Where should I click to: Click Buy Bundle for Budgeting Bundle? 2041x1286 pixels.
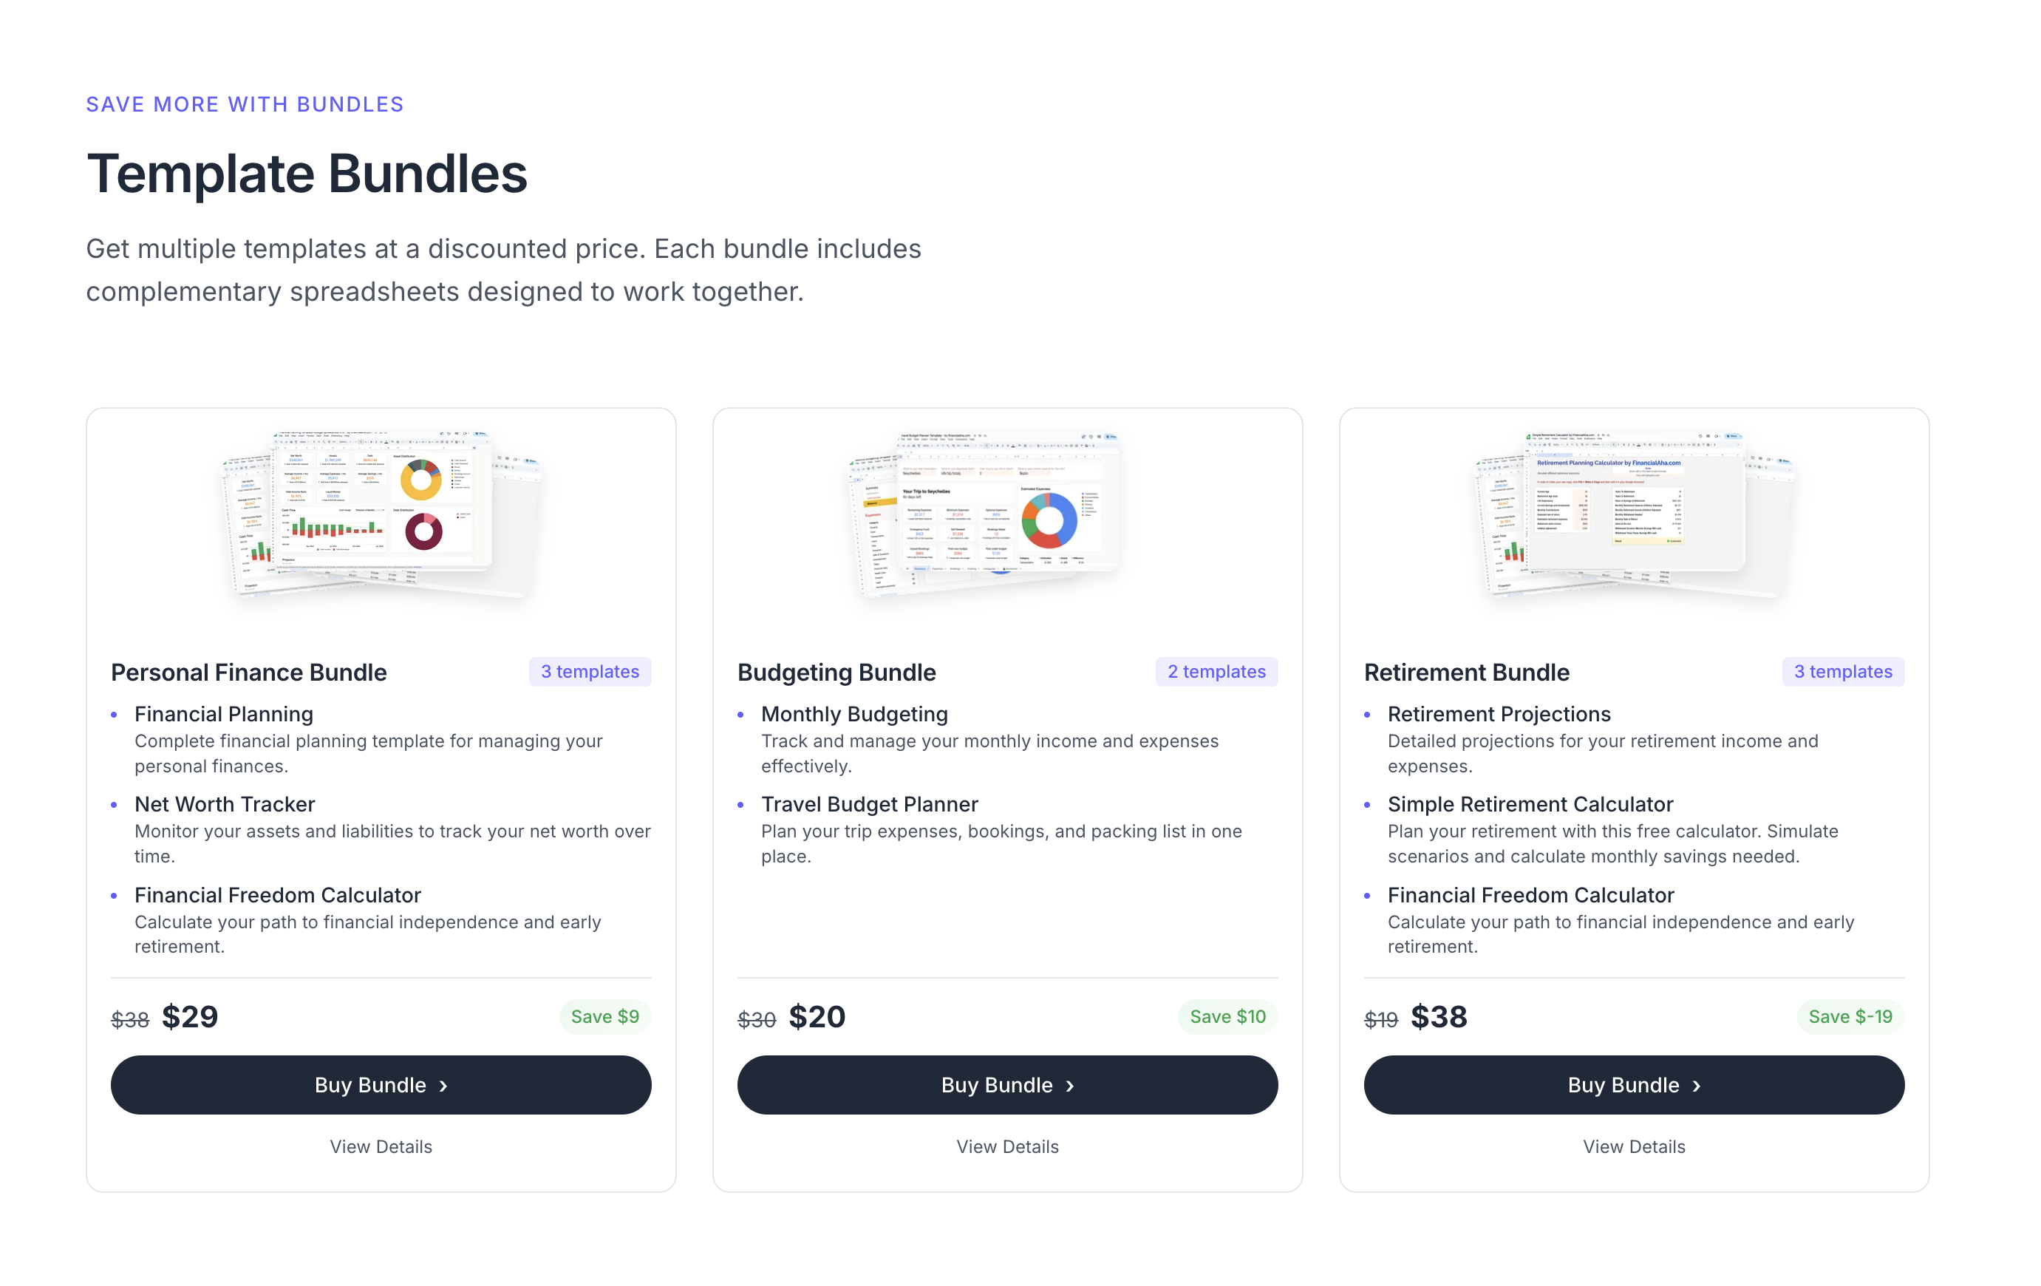pos(1007,1084)
